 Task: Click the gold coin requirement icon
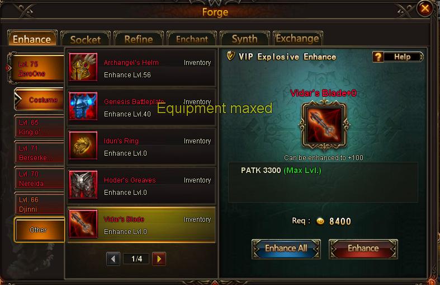tap(320, 221)
